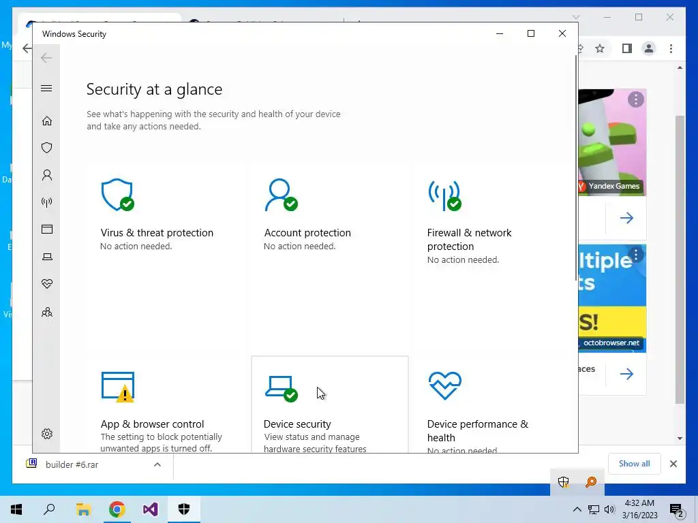
Task: Click app window icon with yellow warning
Action: pyautogui.click(x=118, y=387)
